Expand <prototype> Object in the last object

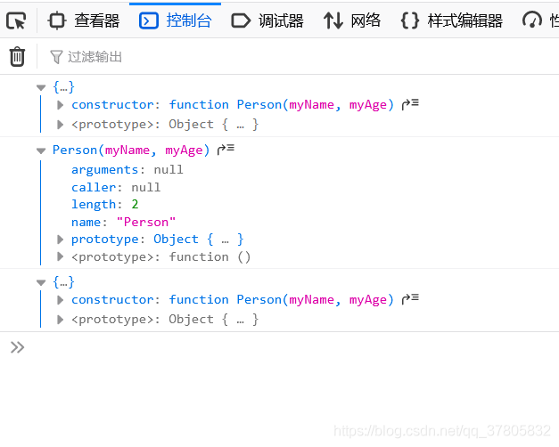coord(61,320)
